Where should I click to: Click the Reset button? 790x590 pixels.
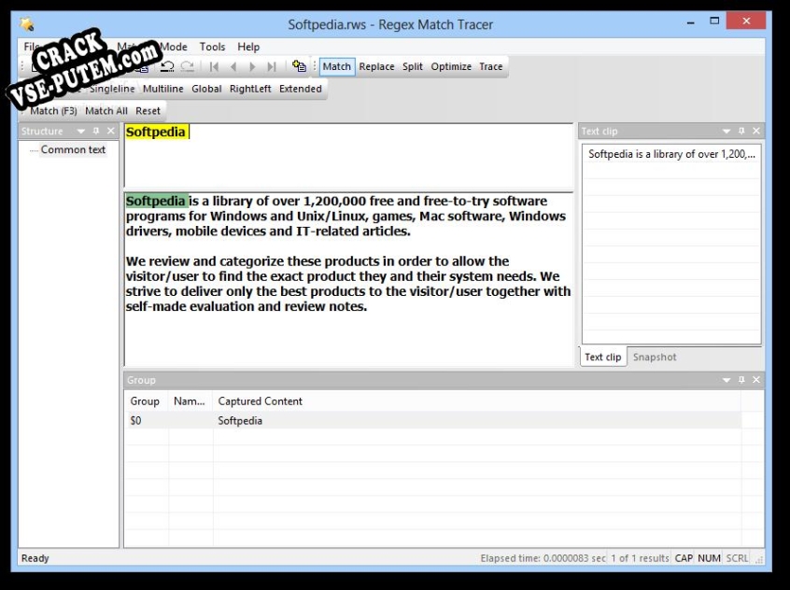click(148, 111)
